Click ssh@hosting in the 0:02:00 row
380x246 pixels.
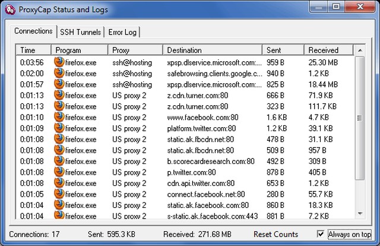point(132,74)
